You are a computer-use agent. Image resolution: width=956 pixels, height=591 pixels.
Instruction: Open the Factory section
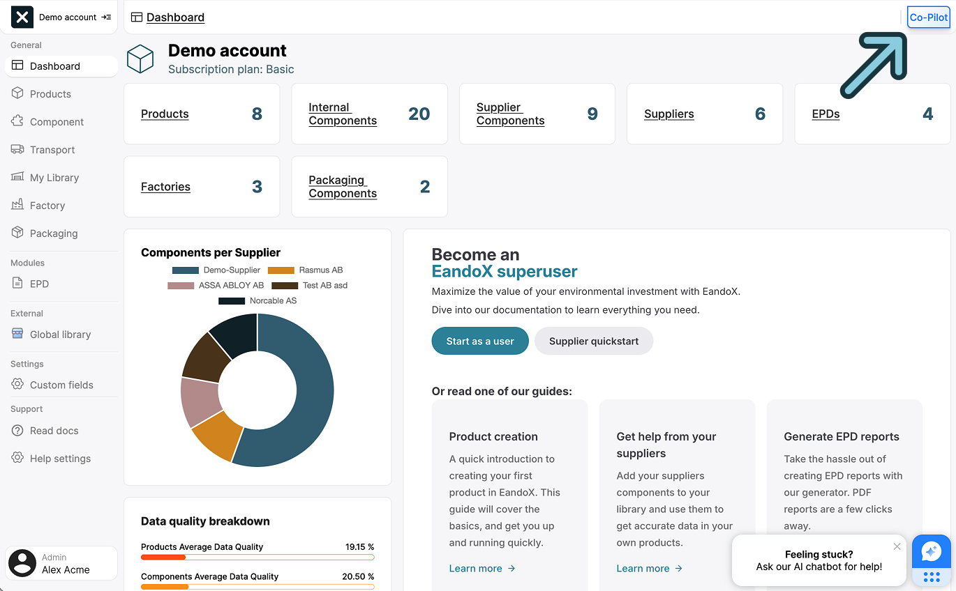coord(49,205)
